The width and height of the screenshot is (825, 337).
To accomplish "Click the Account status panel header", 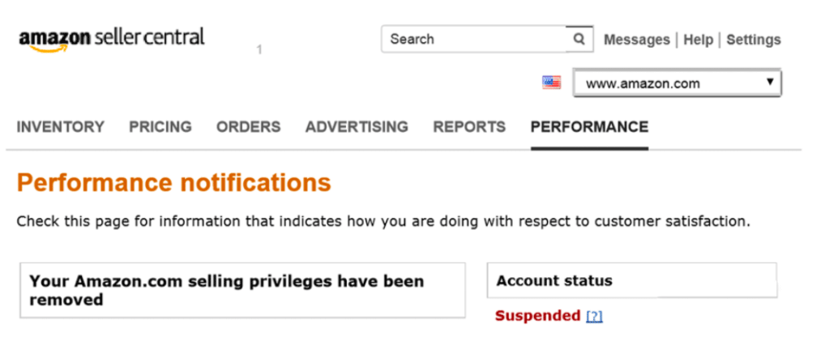I will (632, 280).
